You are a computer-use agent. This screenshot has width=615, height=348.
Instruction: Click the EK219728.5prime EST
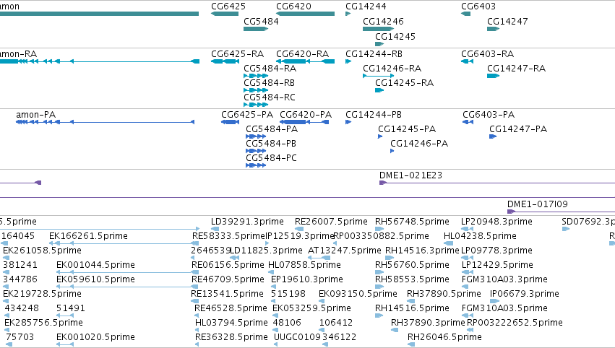click(6, 301)
